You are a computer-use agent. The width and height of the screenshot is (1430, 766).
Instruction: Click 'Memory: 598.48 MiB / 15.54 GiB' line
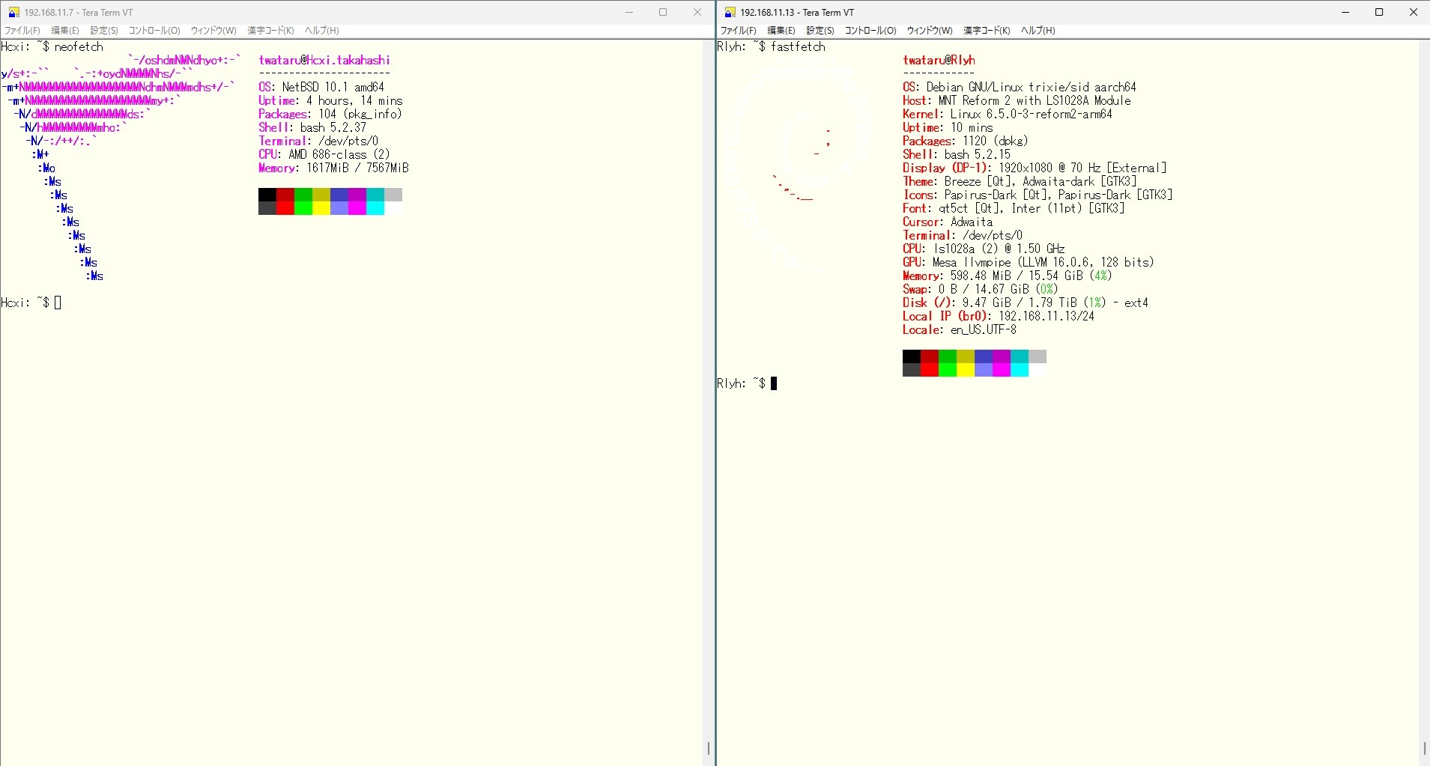(1008, 276)
